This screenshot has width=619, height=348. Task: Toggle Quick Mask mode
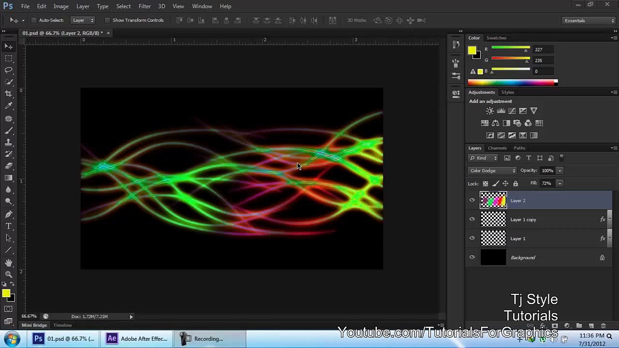click(8, 309)
